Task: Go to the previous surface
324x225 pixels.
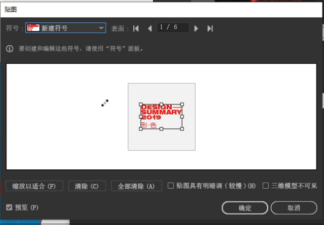Action: tap(149, 28)
